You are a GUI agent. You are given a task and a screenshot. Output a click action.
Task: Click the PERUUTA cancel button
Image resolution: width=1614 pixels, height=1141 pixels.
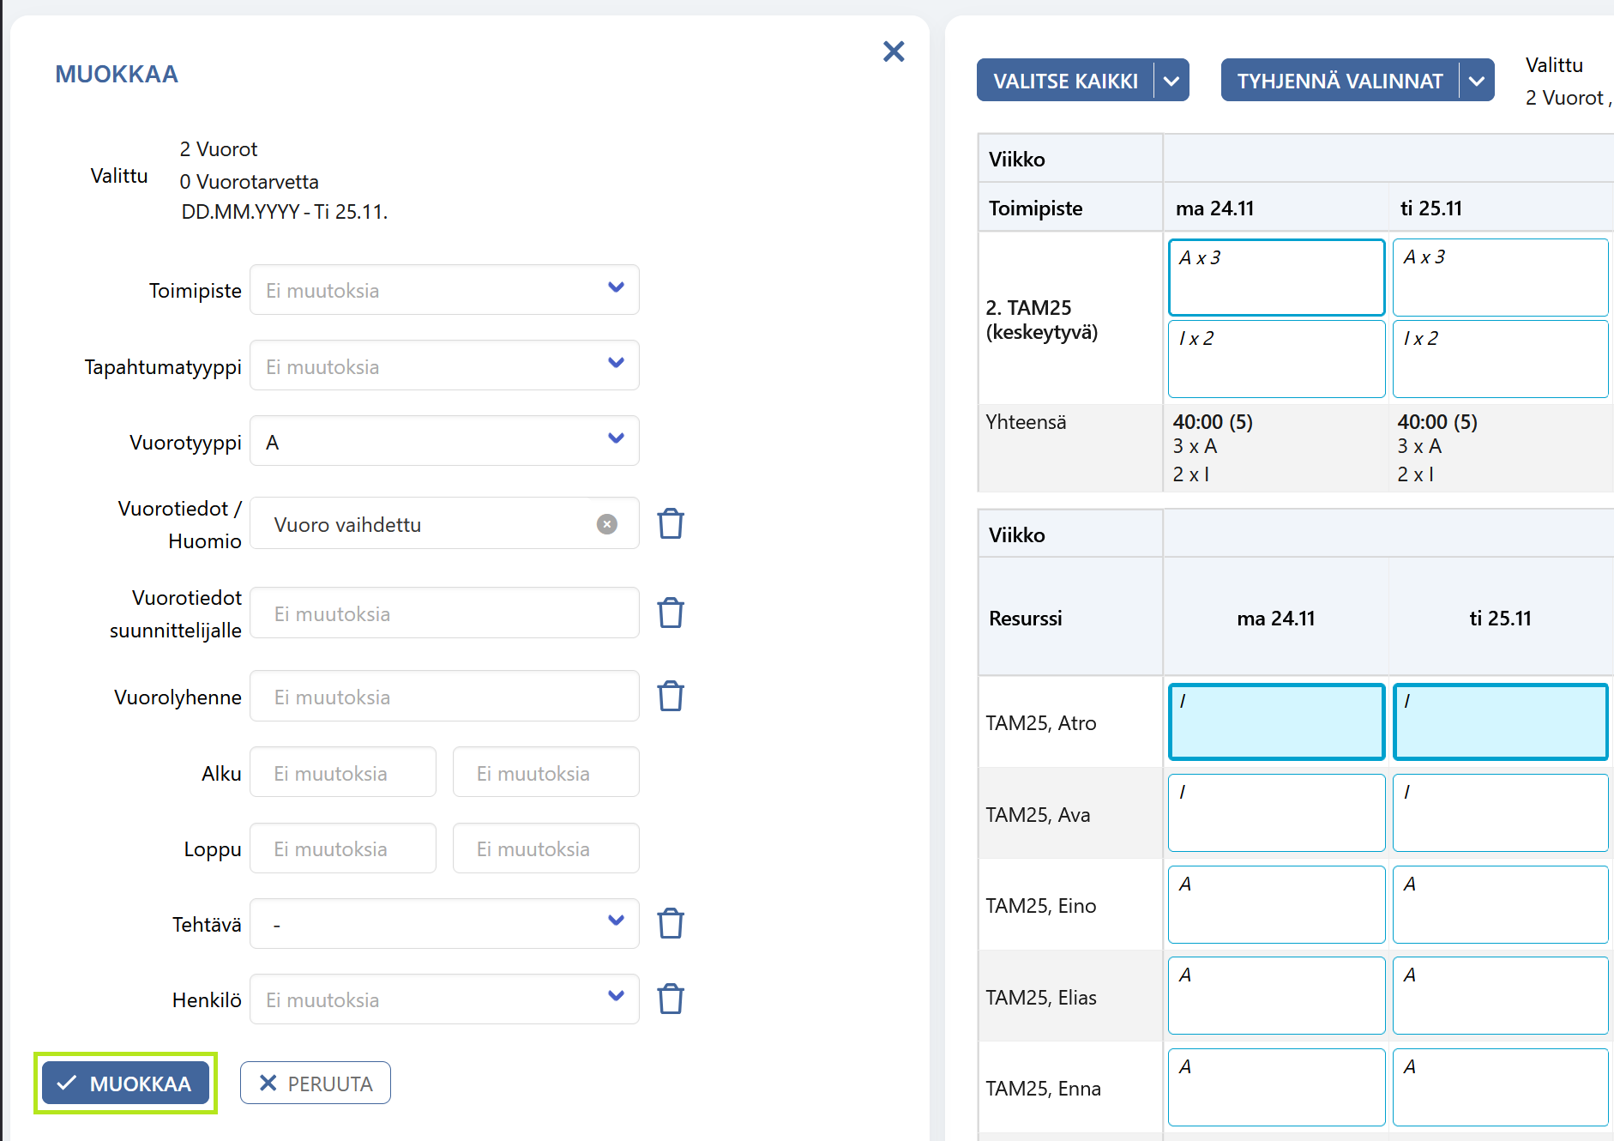[316, 1083]
